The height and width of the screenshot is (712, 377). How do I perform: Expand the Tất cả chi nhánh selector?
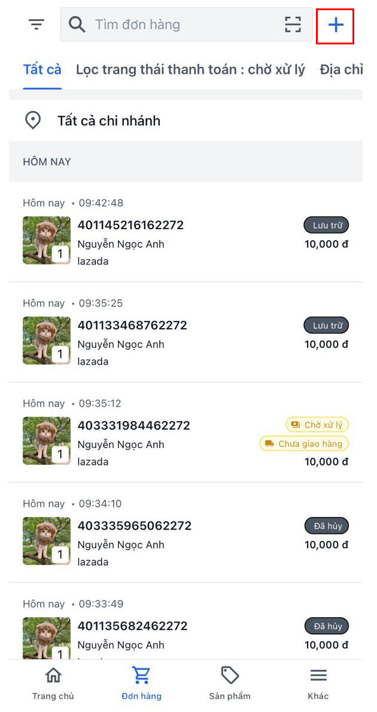(x=109, y=121)
